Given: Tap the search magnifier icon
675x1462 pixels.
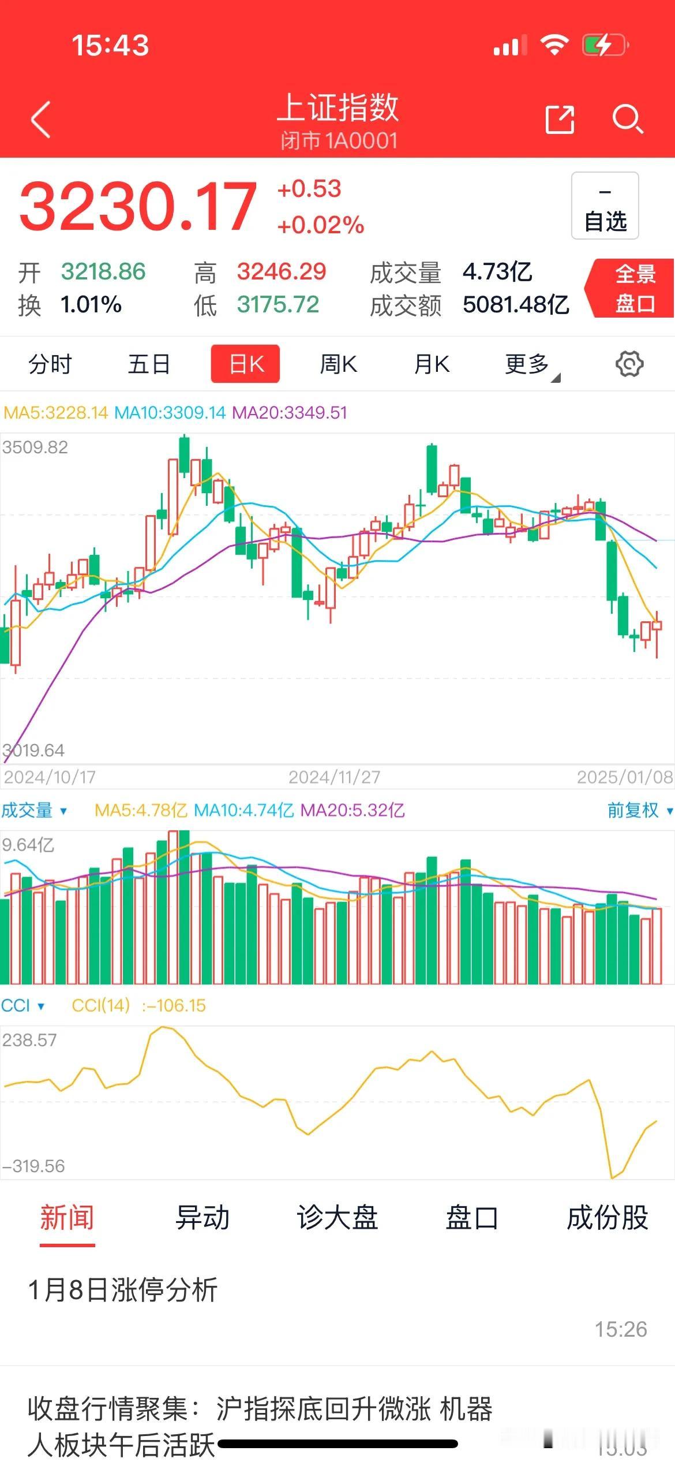Looking at the screenshot, I should point(628,120).
